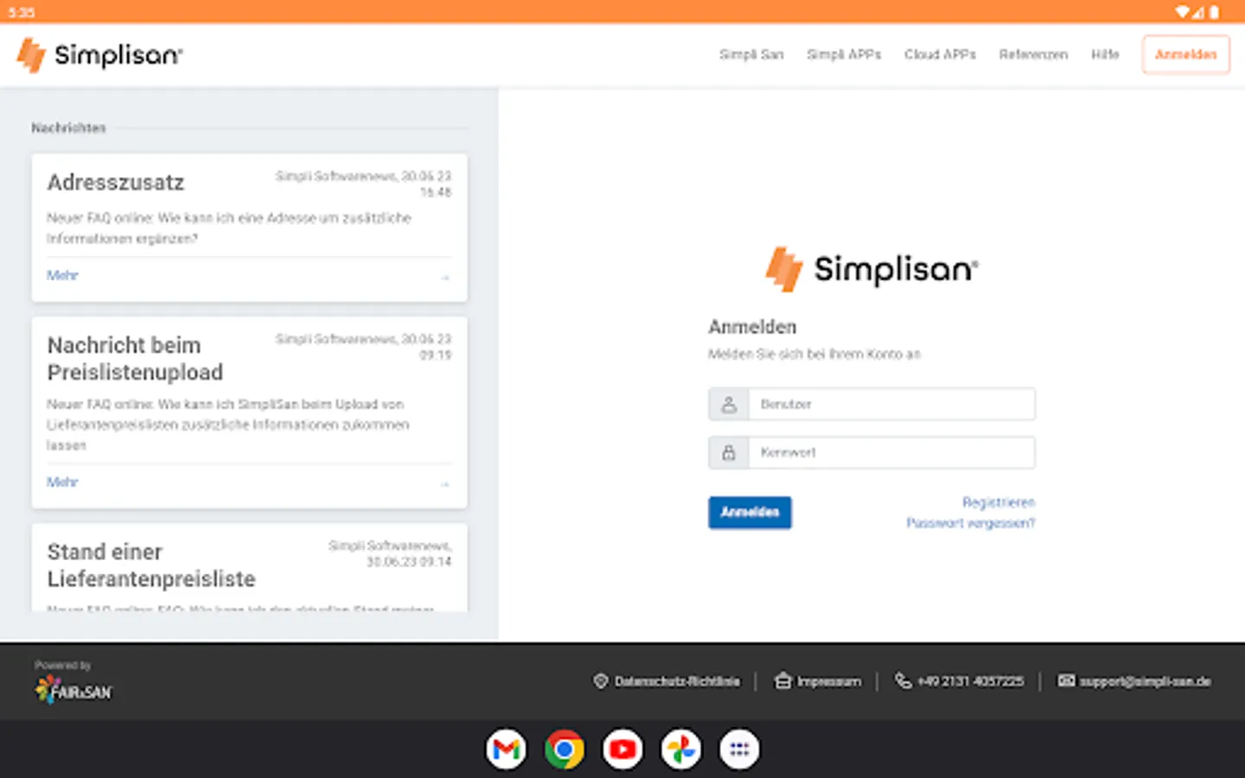Open the Impressum footer link
Viewport: 1245px width, 778px height.
[829, 681]
